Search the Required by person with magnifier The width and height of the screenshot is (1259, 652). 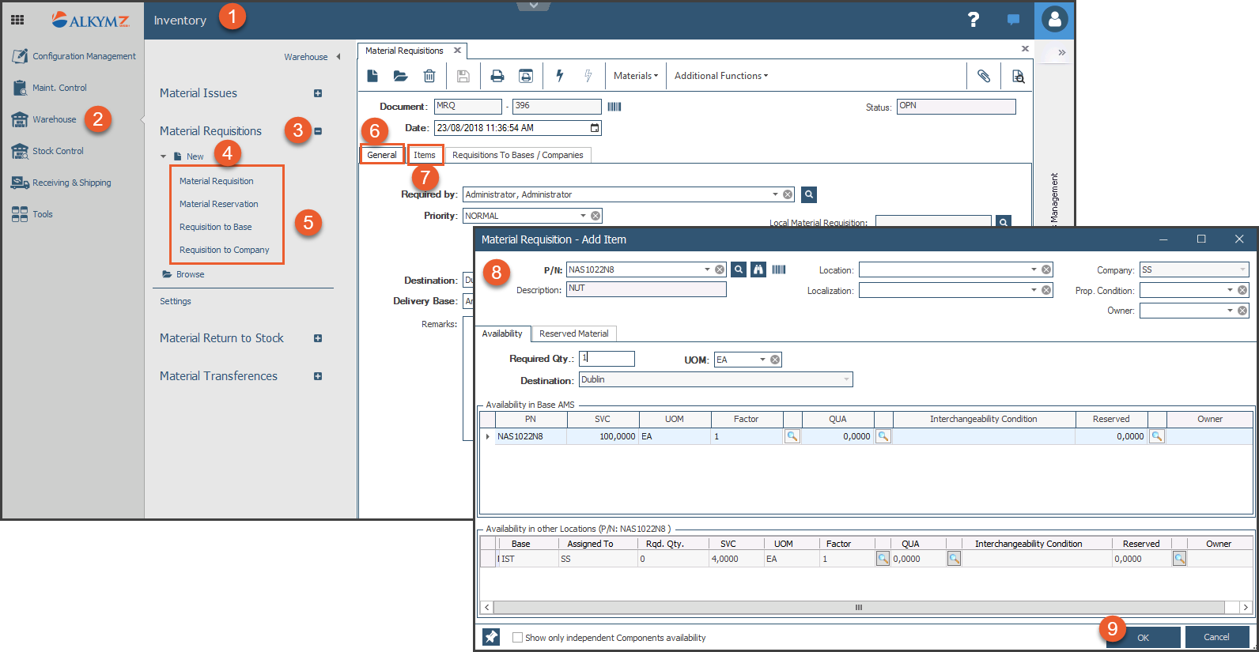coord(808,194)
